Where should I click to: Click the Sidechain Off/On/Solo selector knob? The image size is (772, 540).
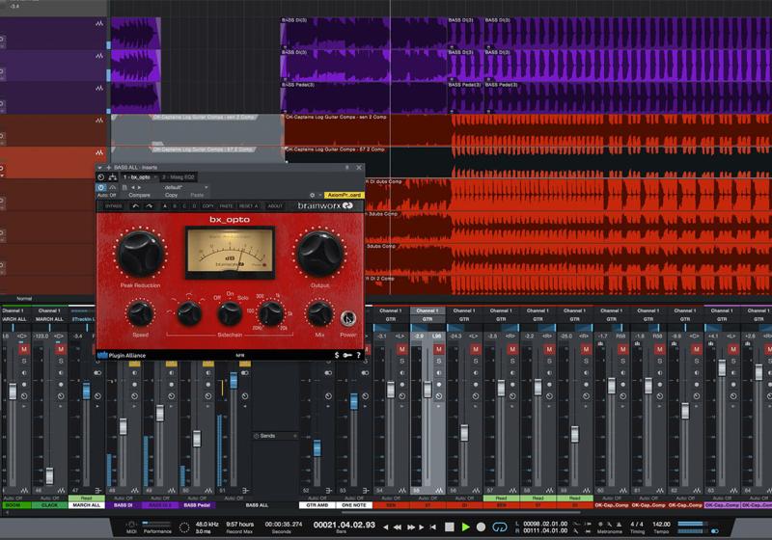coord(230,313)
